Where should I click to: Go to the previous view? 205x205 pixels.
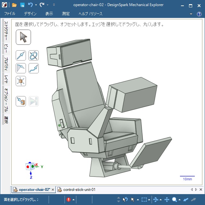pyautogui.click(x=186, y=200)
